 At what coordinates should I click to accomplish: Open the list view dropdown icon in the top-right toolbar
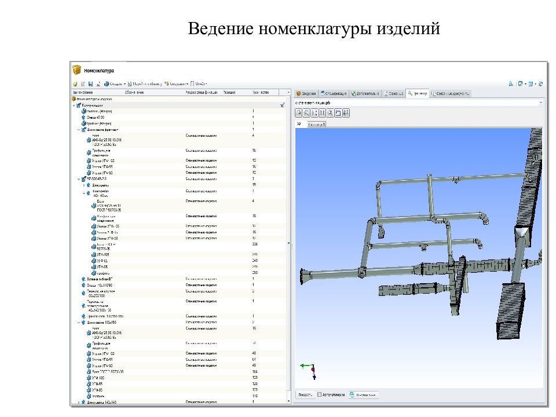pos(532,83)
